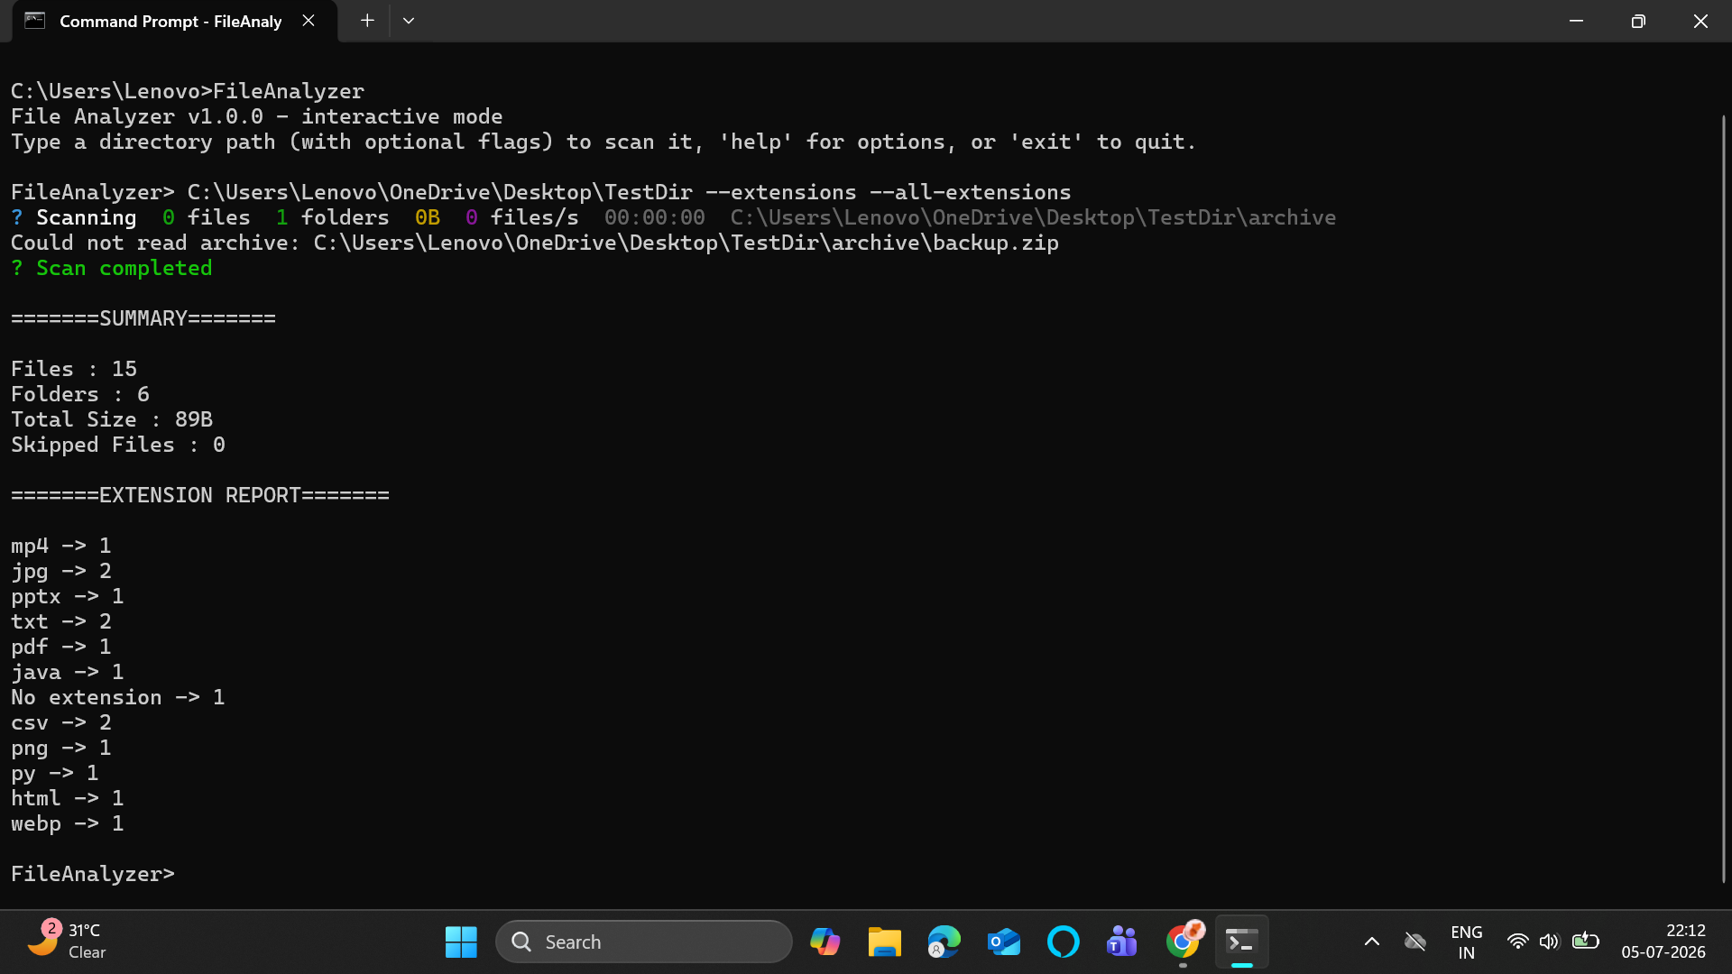Click the 'C:\Users\Lenovo>FileAnalyzer' command line

[188, 91]
